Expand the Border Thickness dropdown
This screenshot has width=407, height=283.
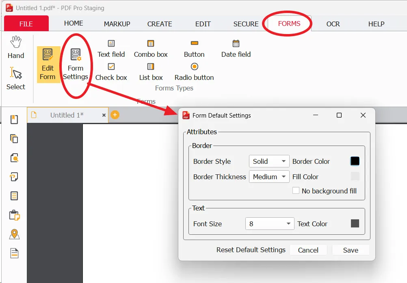click(x=269, y=177)
